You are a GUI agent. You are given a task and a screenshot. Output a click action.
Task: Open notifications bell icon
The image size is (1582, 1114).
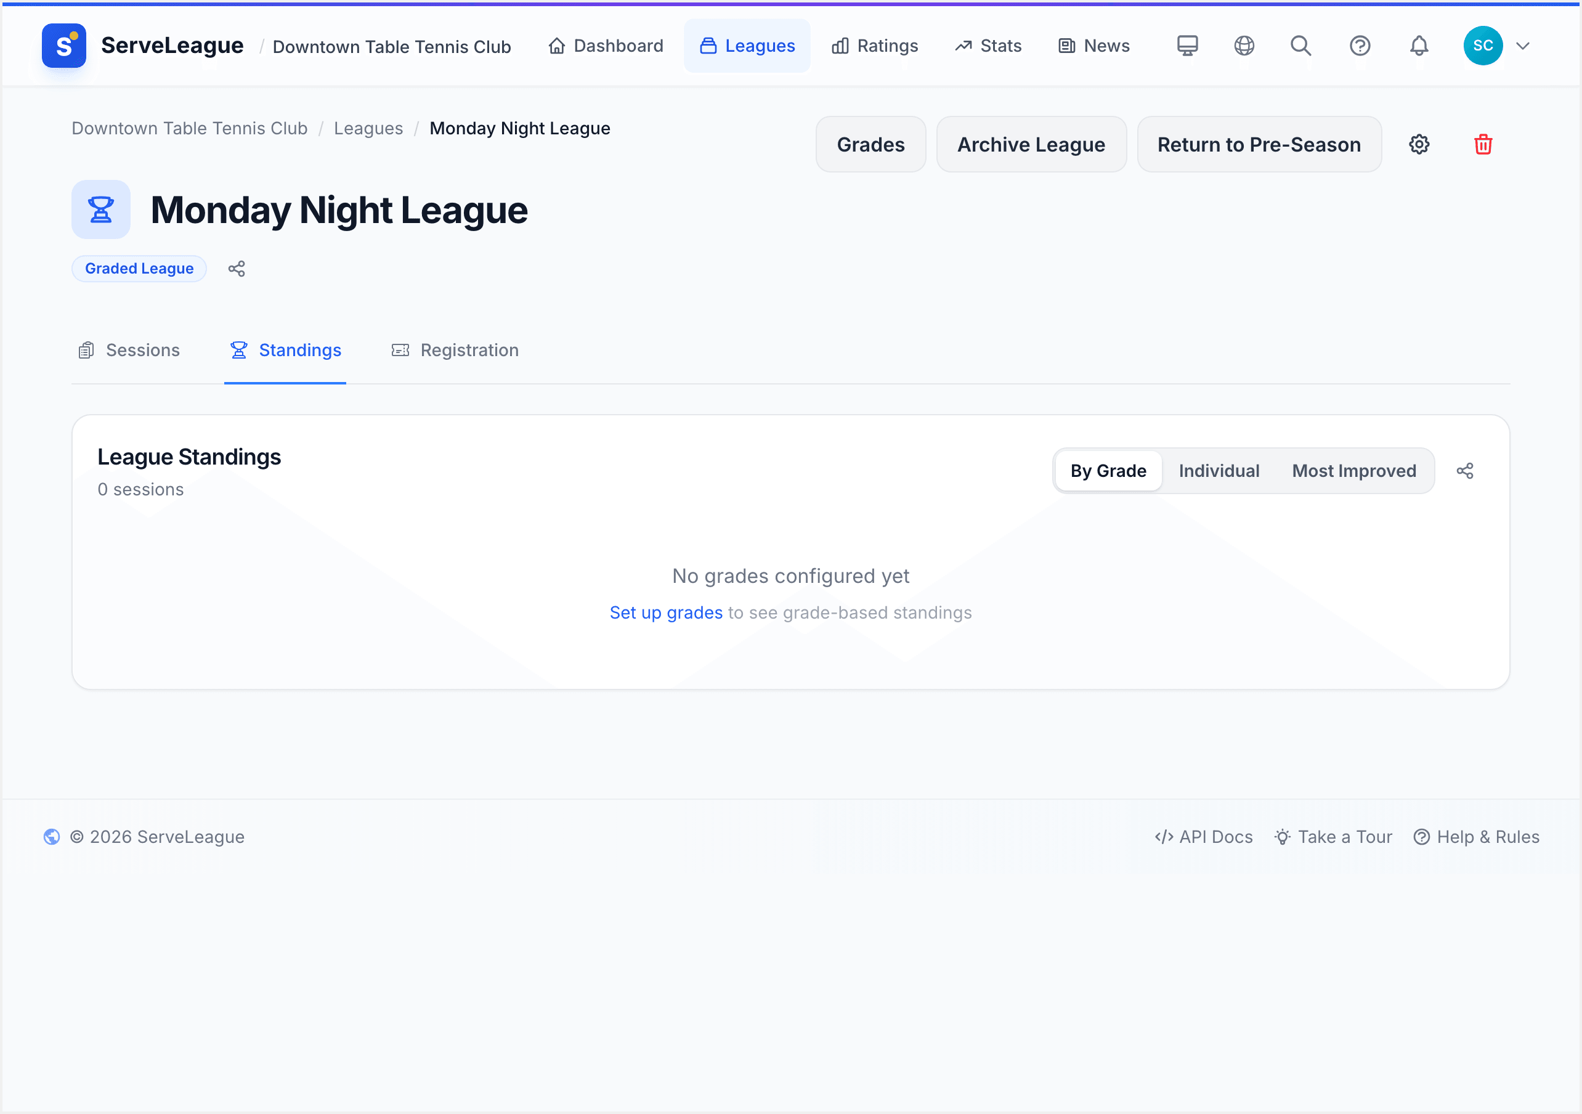coord(1419,46)
